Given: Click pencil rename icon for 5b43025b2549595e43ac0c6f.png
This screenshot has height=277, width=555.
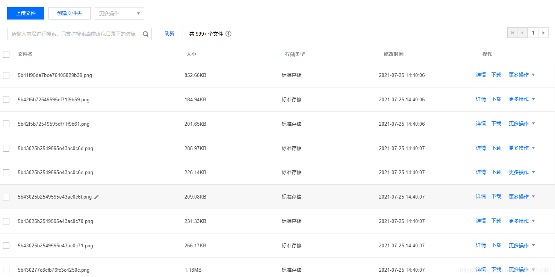Looking at the screenshot, I should tap(97, 197).
